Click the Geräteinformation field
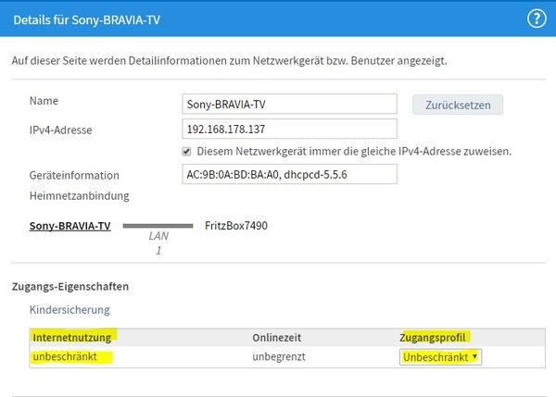Viewport: 556px width, 397px height. coord(289,174)
